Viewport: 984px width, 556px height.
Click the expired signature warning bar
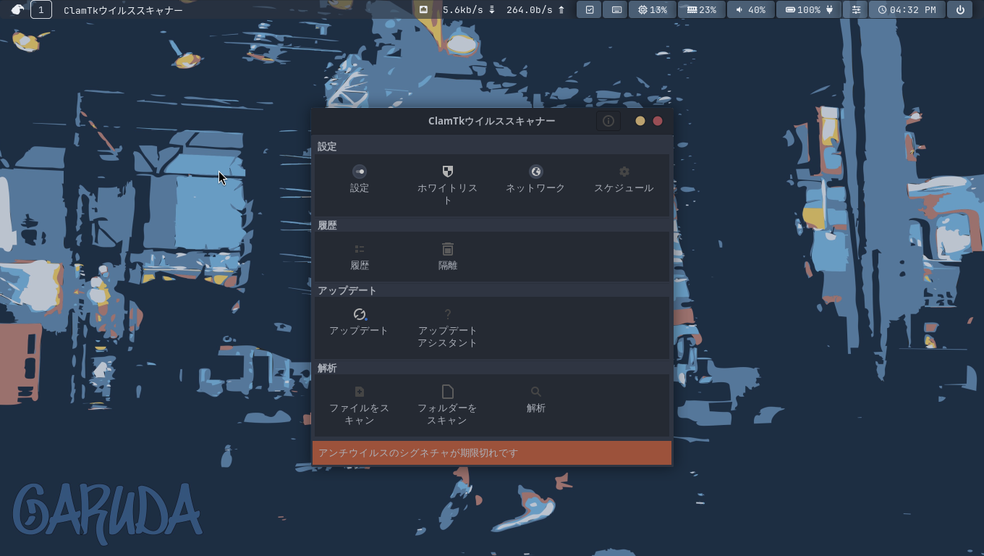[x=492, y=453]
